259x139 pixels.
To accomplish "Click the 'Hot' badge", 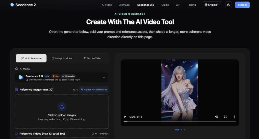I will (x=55, y=76).
